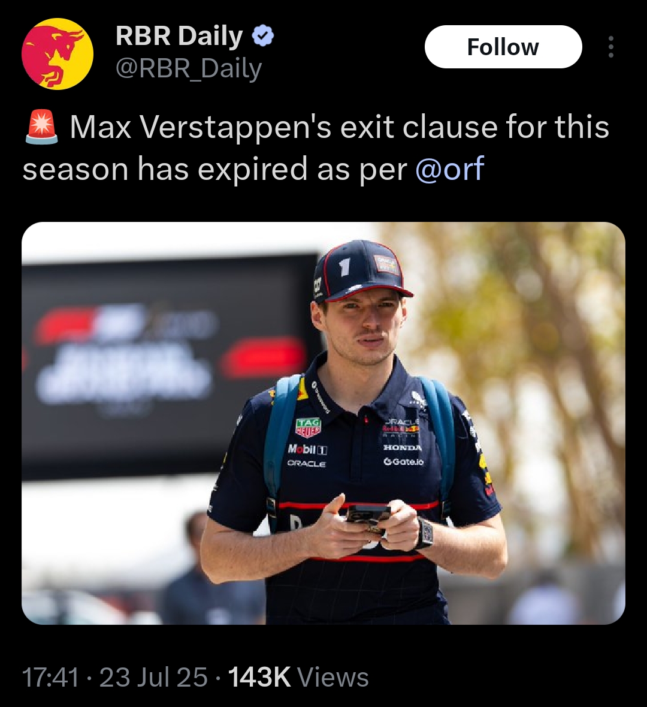This screenshot has height=707, width=647.
Task: Visit the @RBR_Daily handle link
Action: click(x=189, y=68)
